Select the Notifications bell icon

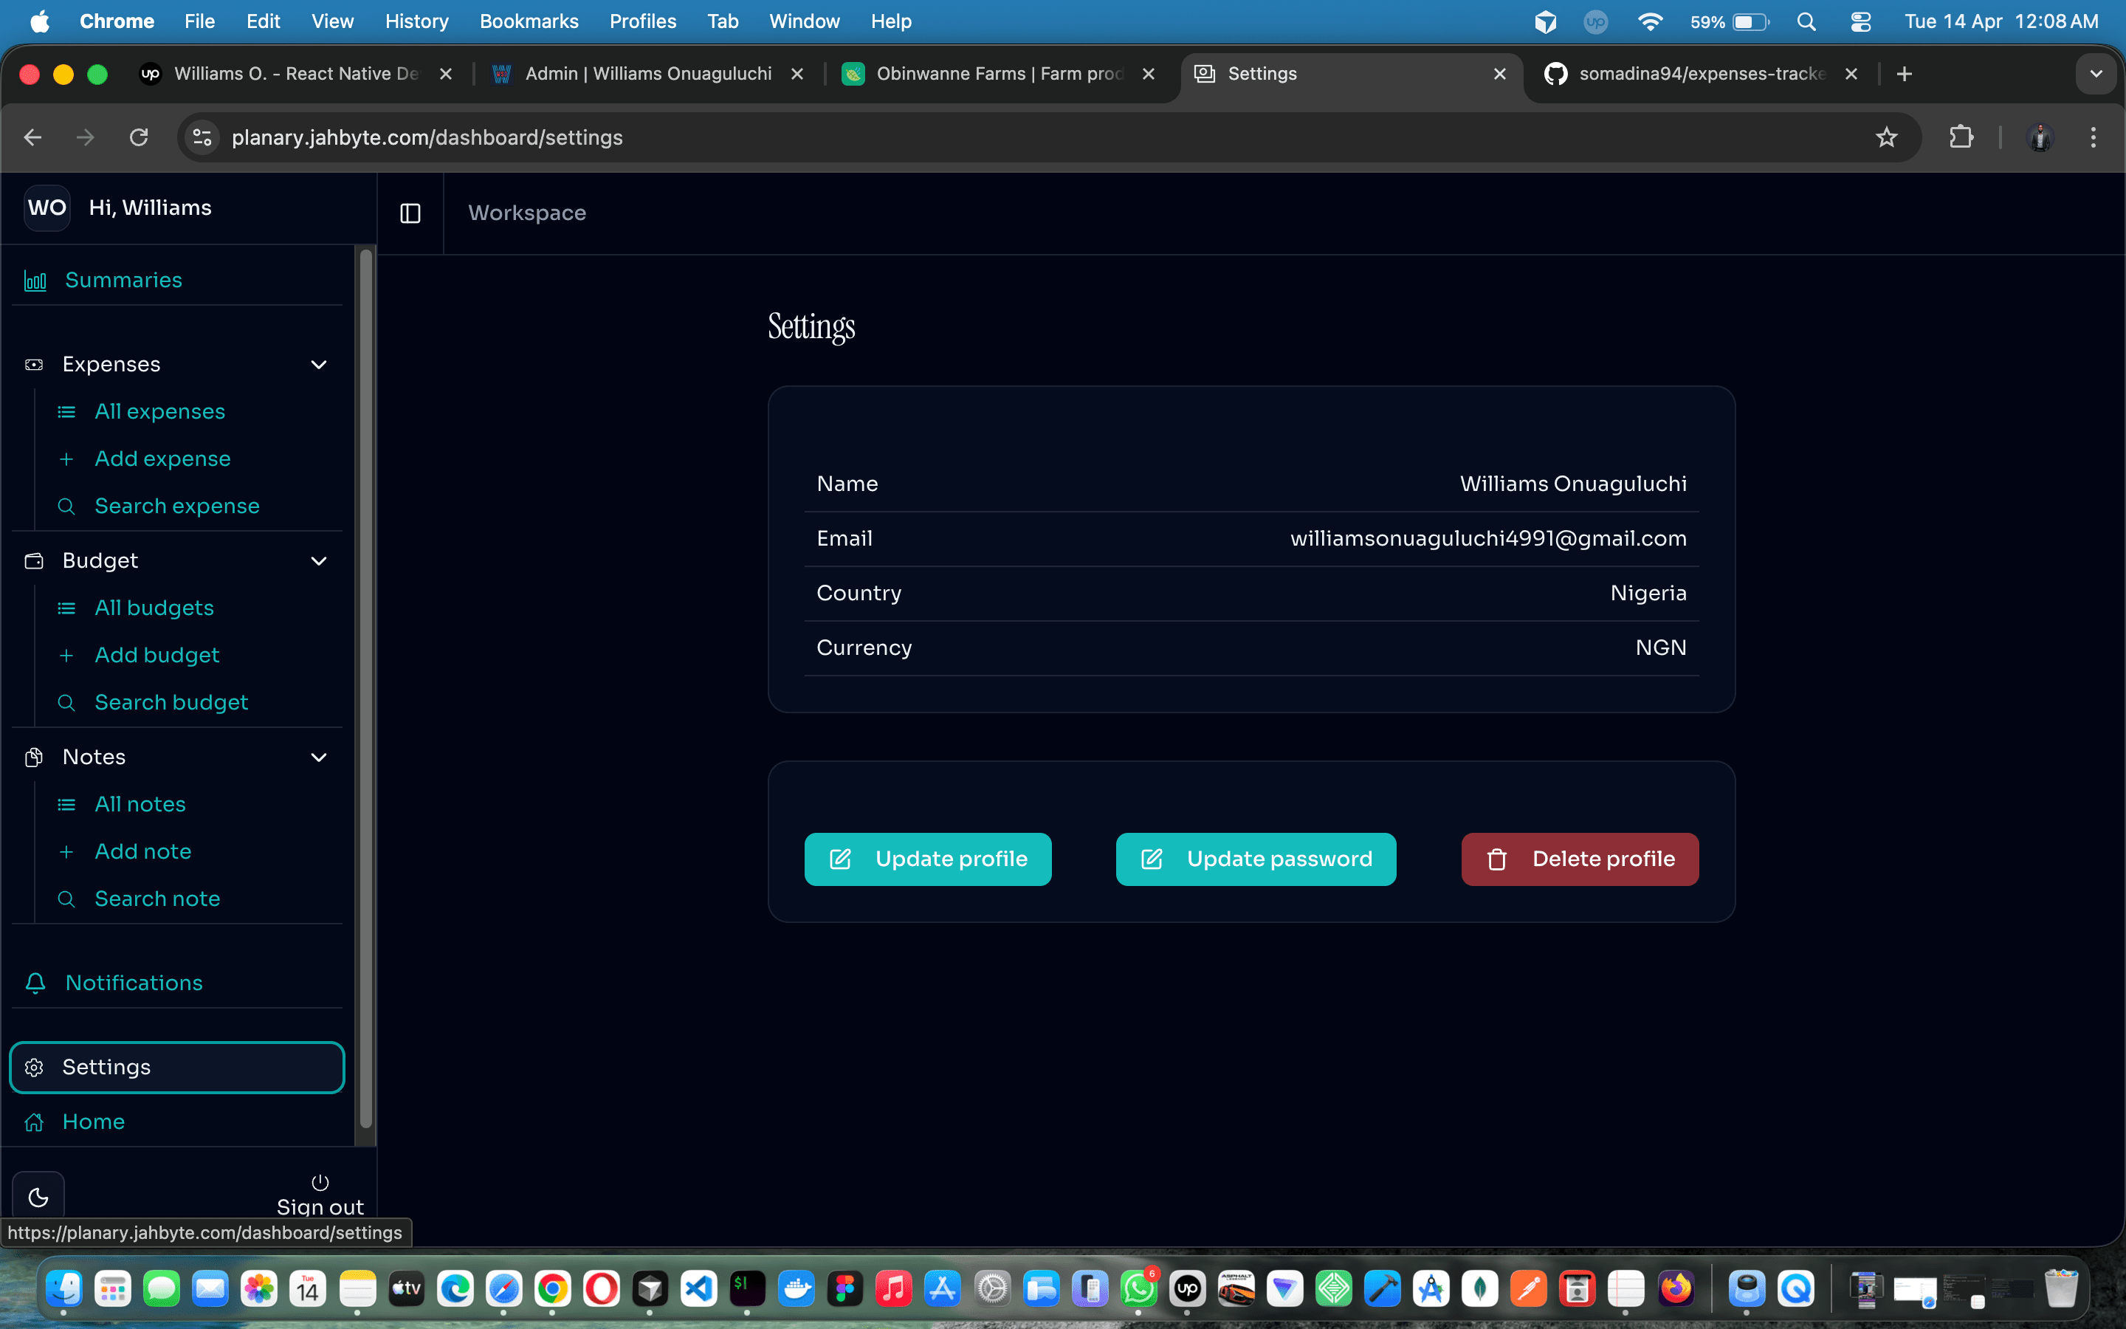coord(35,983)
